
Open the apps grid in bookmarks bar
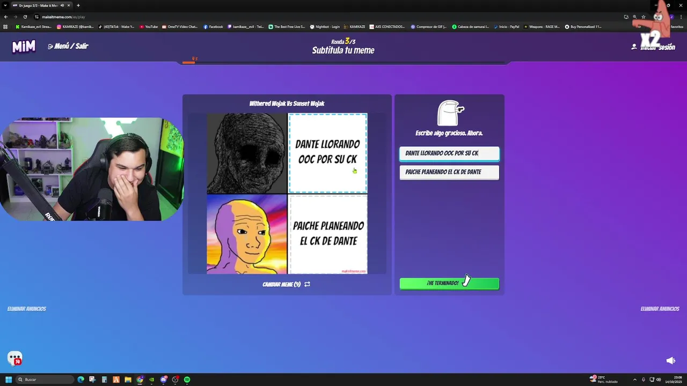pos(5,27)
